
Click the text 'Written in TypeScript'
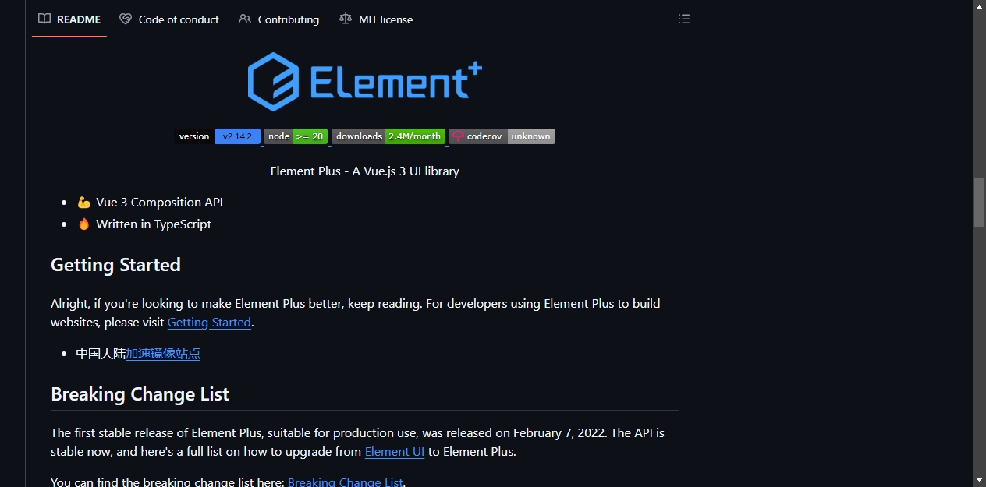[x=154, y=224]
